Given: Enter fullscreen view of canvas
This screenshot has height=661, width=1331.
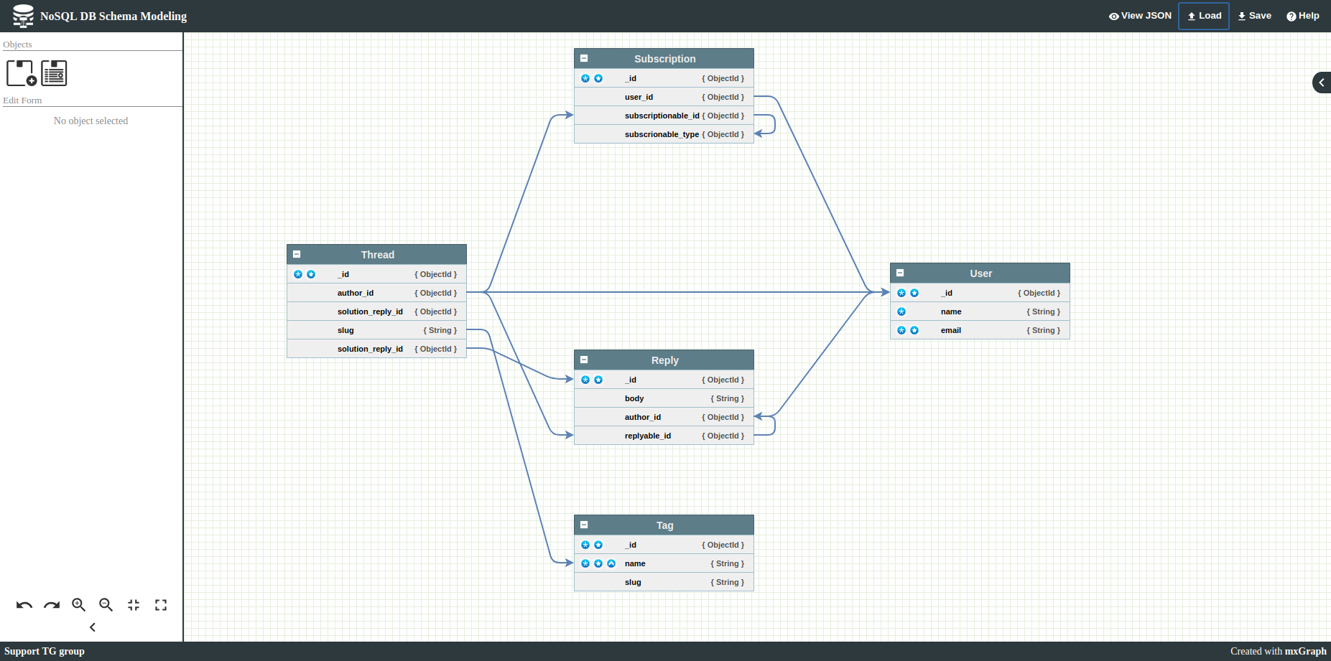Looking at the screenshot, I should coord(161,605).
